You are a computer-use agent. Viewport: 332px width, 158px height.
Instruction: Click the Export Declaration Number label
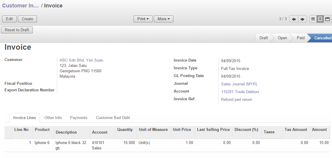[30, 90]
